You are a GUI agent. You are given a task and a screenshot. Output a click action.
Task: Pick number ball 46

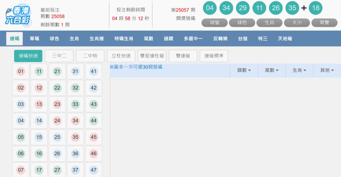pos(94,154)
